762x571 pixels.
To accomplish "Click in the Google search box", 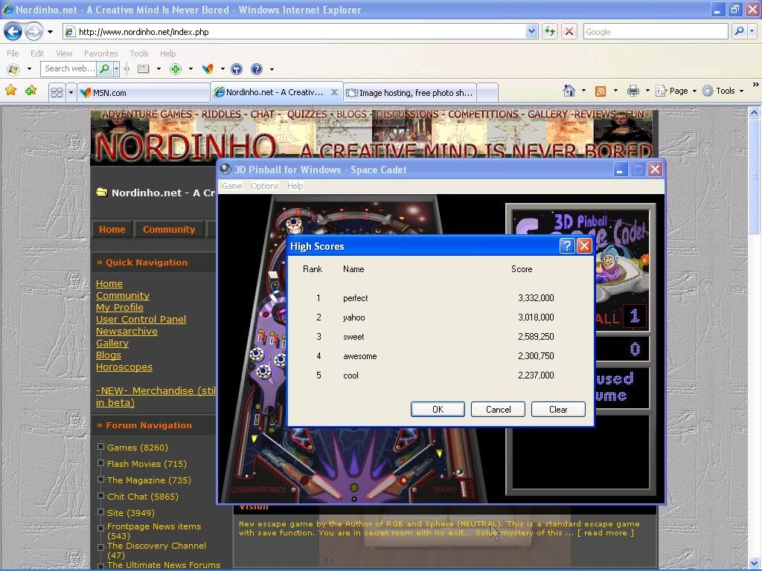I will (653, 31).
